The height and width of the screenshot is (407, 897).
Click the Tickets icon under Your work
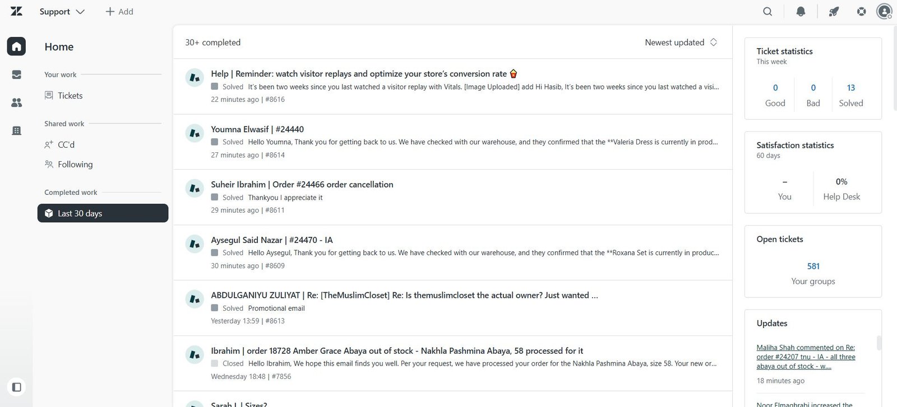point(49,96)
